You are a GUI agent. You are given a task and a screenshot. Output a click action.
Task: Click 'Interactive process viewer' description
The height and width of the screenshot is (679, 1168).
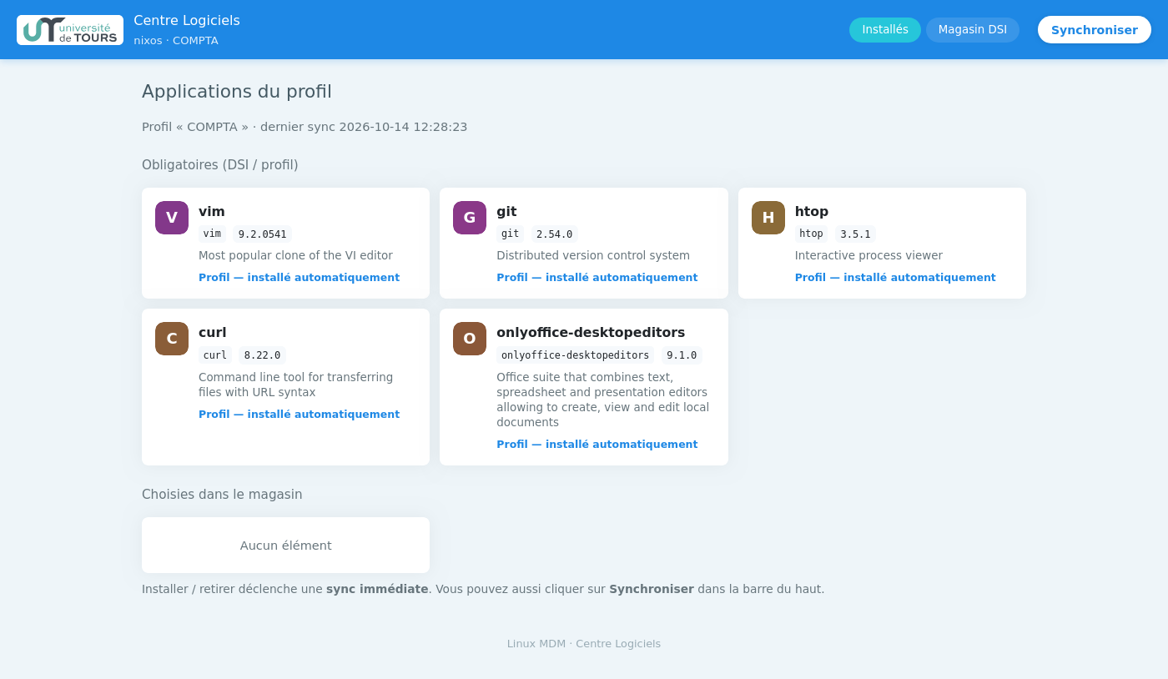868,256
